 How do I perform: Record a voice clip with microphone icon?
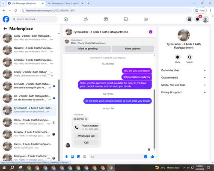(x=66, y=157)
